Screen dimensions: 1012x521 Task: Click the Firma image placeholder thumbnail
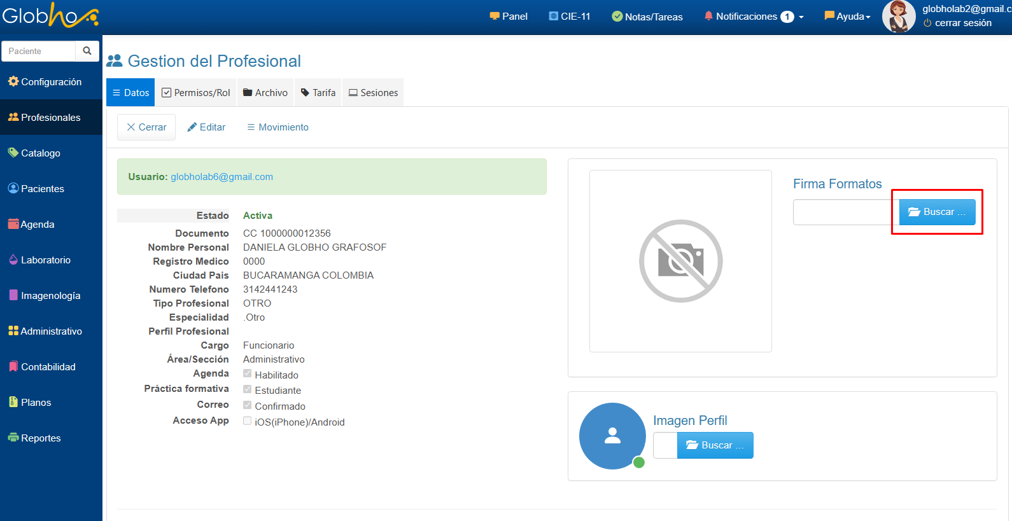click(680, 261)
